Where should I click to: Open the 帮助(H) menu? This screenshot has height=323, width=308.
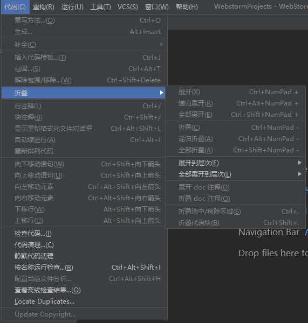point(187,7)
